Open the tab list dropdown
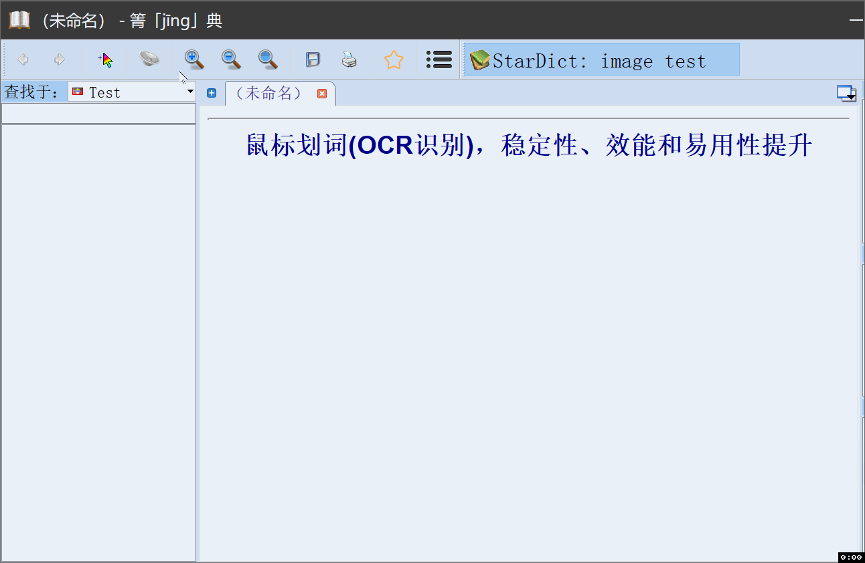Screen dimensions: 865x563 [x=846, y=94]
